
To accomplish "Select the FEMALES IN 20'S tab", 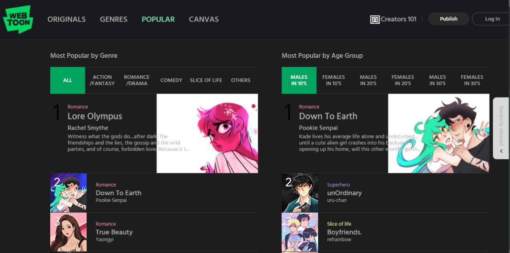I will [x=402, y=80].
